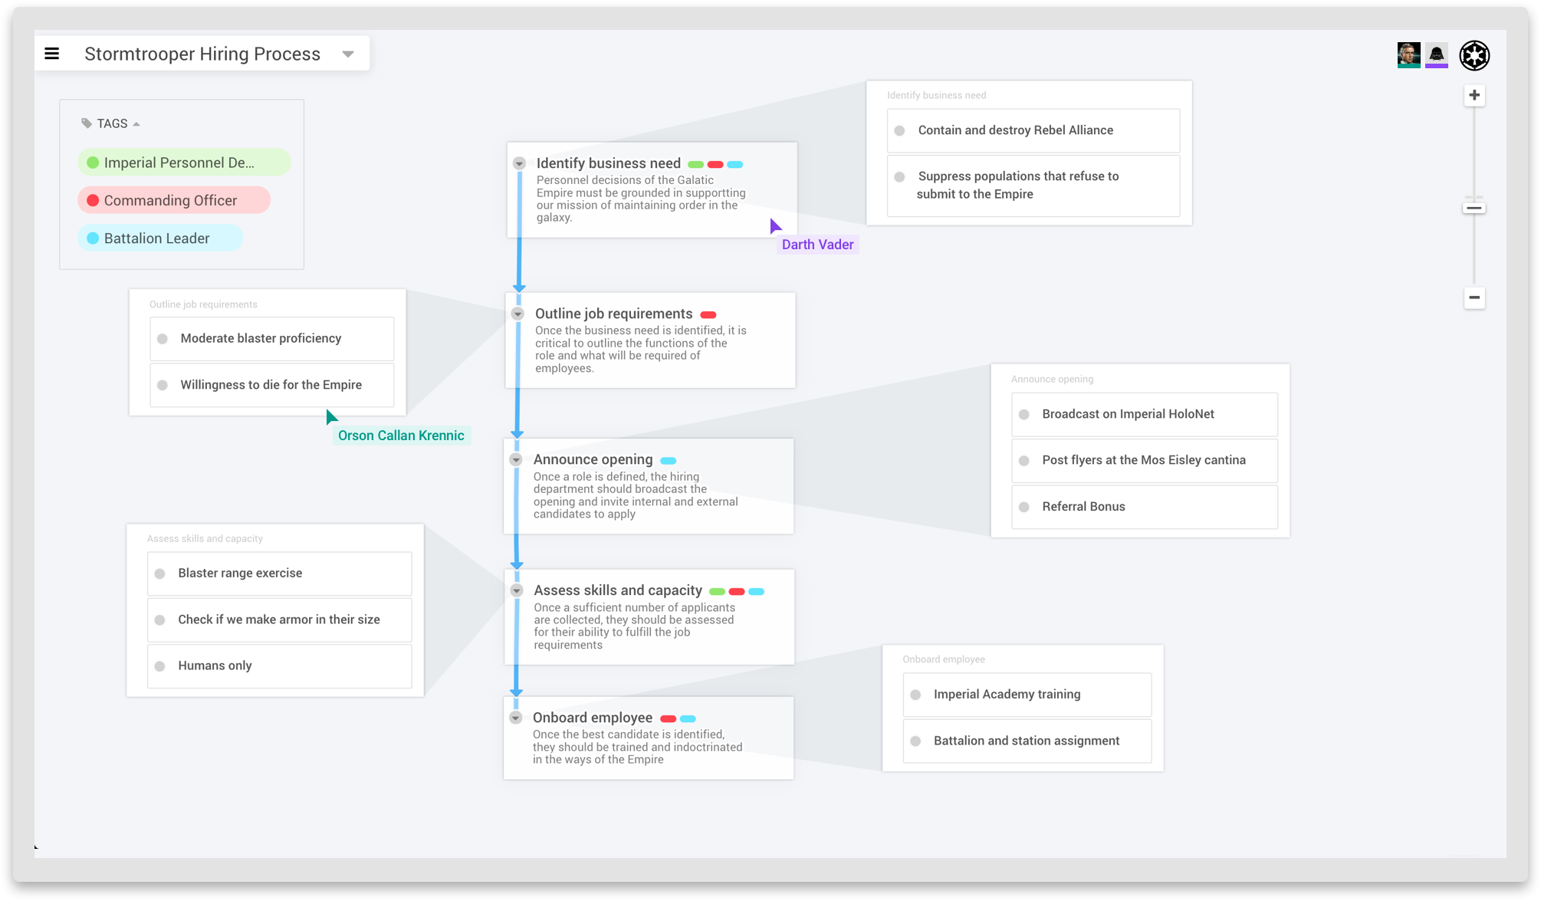Toggle the Humans only checkbox
Image resolution: width=1541 pixels, height=901 pixels.
click(x=160, y=666)
